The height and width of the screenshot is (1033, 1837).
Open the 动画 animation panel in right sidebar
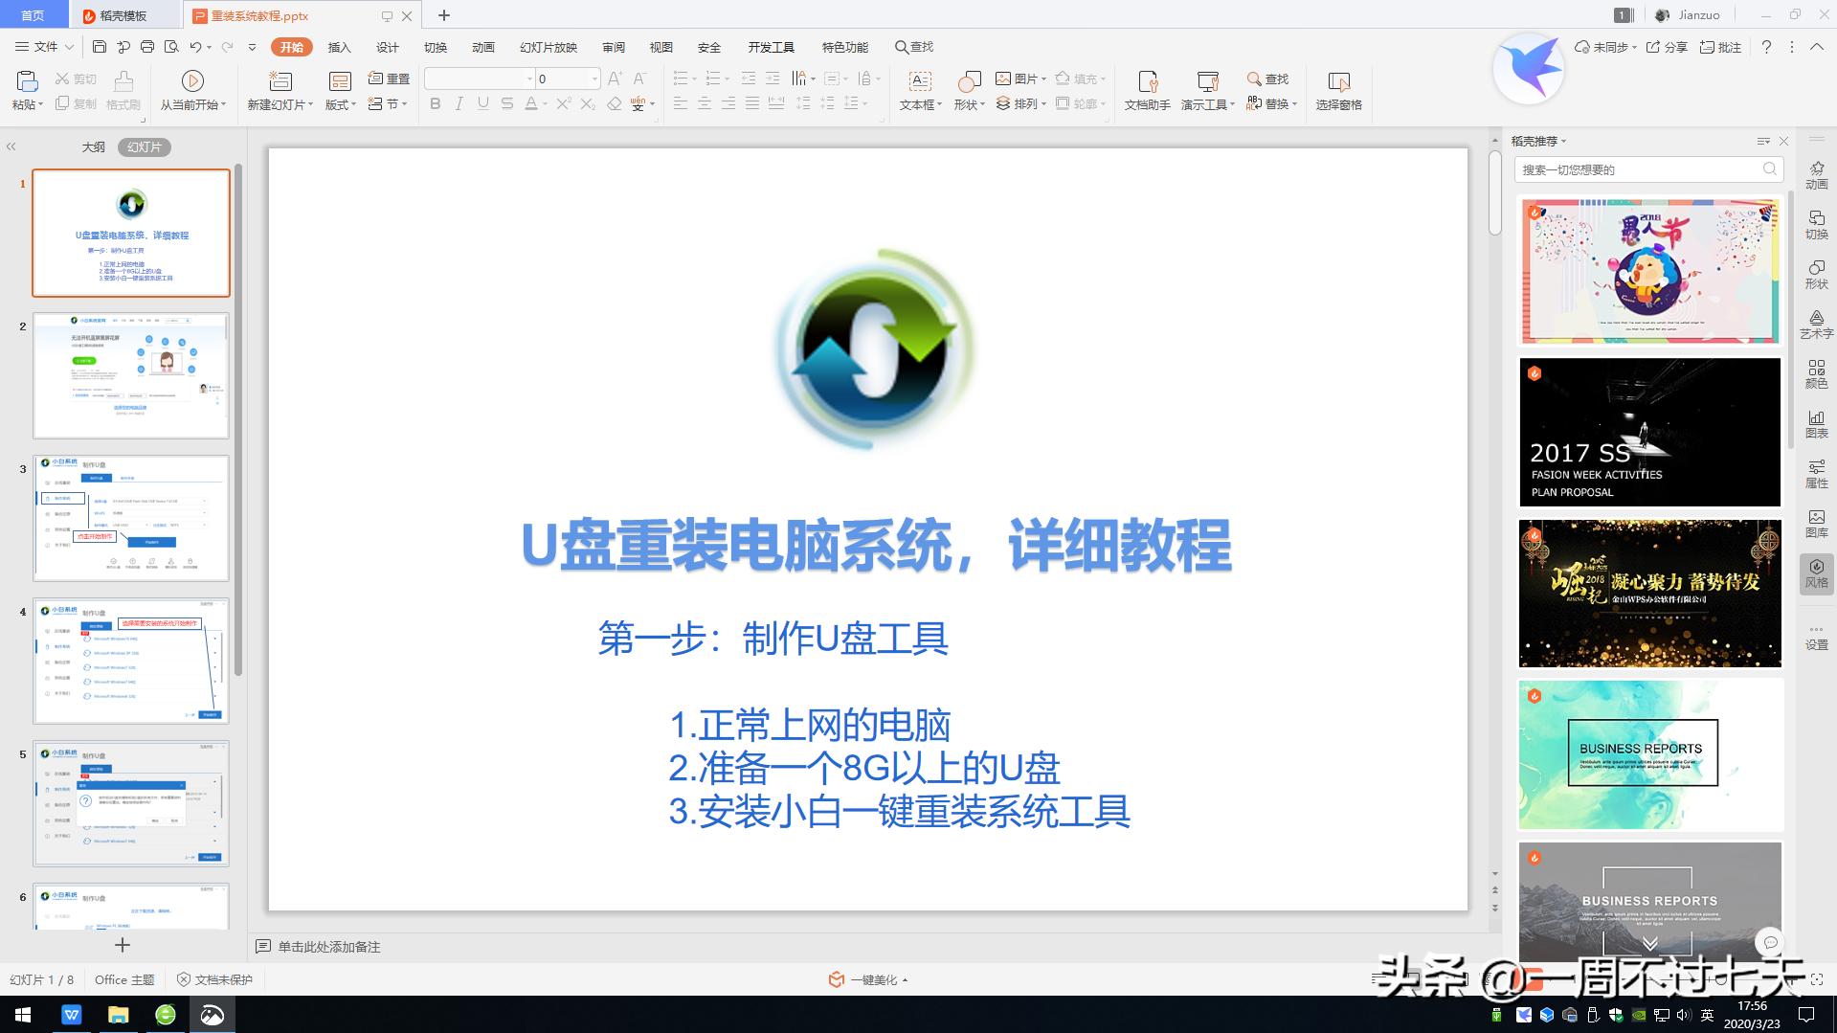pos(1816,175)
